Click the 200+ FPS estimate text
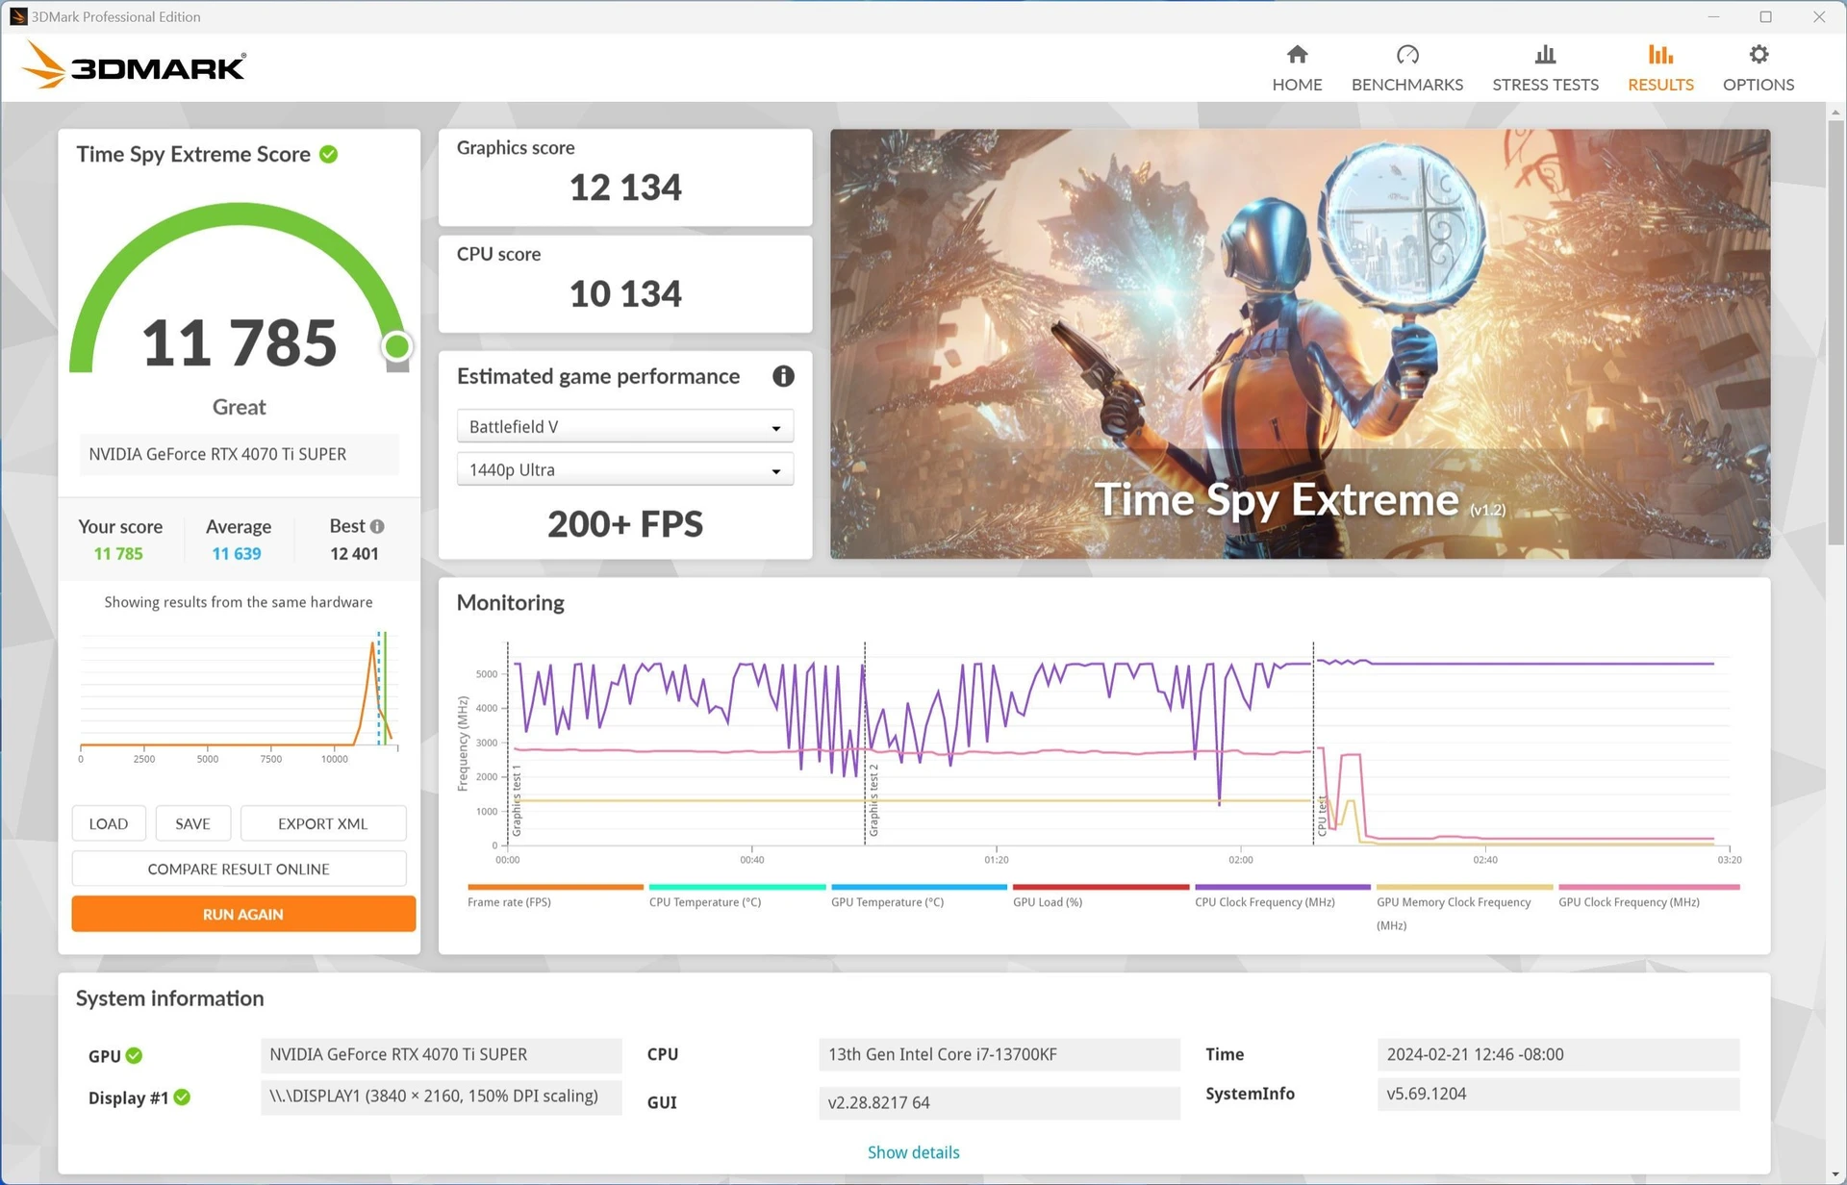The height and width of the screenshot is (1185, 1847). tap(625, 524)
